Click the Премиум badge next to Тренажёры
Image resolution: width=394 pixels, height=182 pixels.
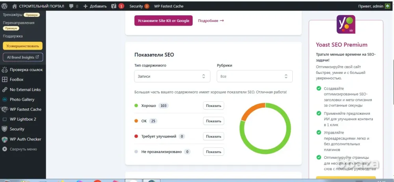tap(32, 15)
